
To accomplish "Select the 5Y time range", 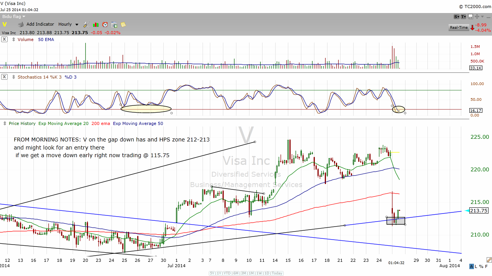I will click(212, 273).
